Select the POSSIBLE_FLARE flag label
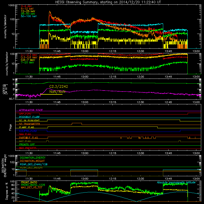 coord(29,117)
